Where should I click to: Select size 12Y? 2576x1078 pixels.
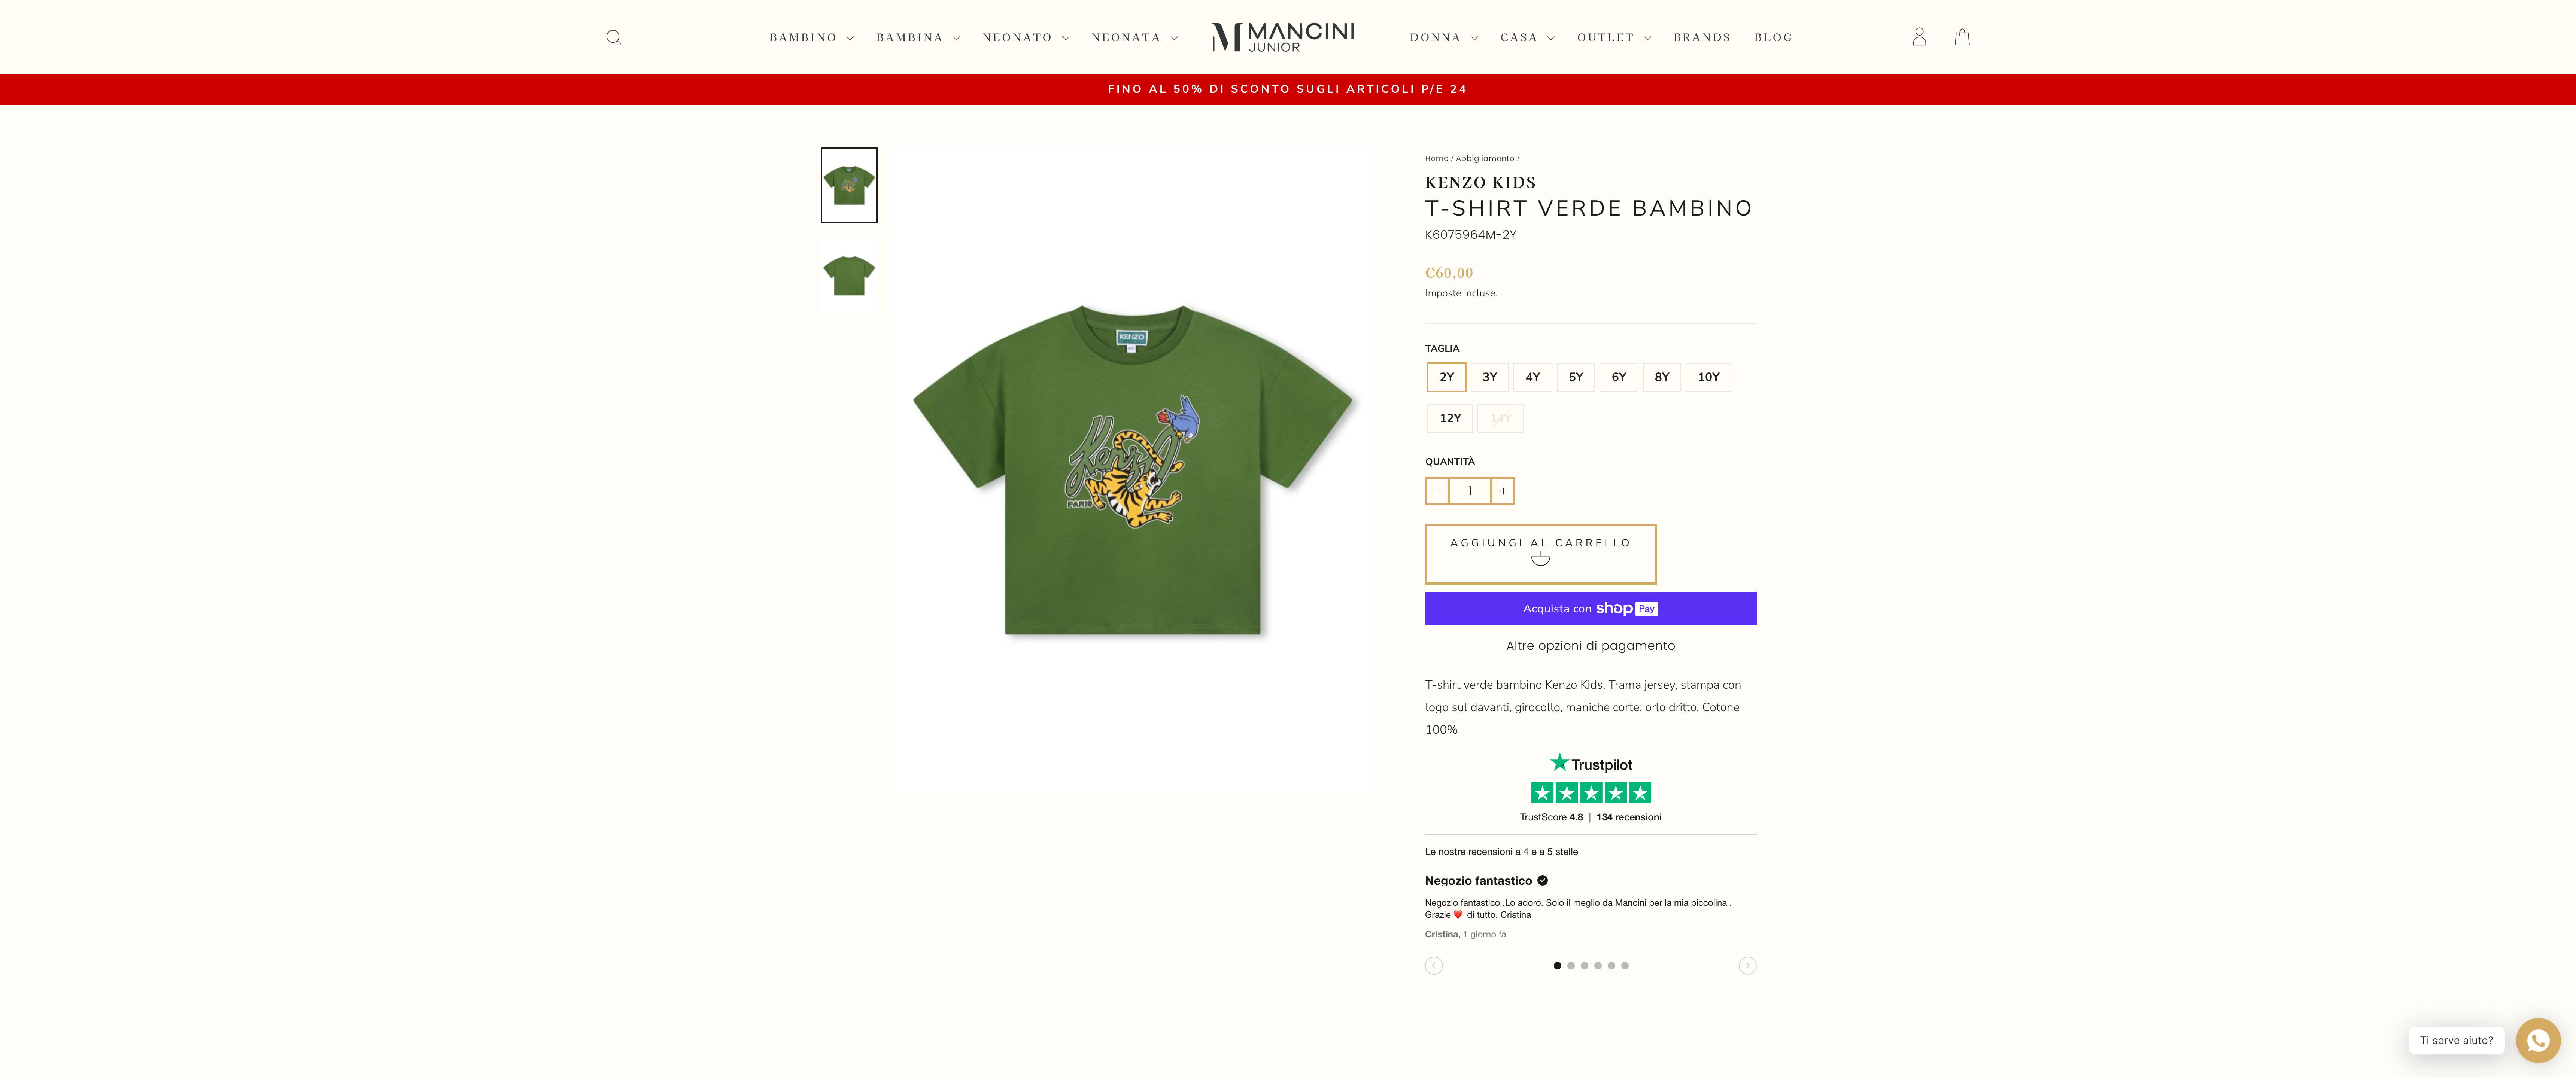pos(1450,418)
